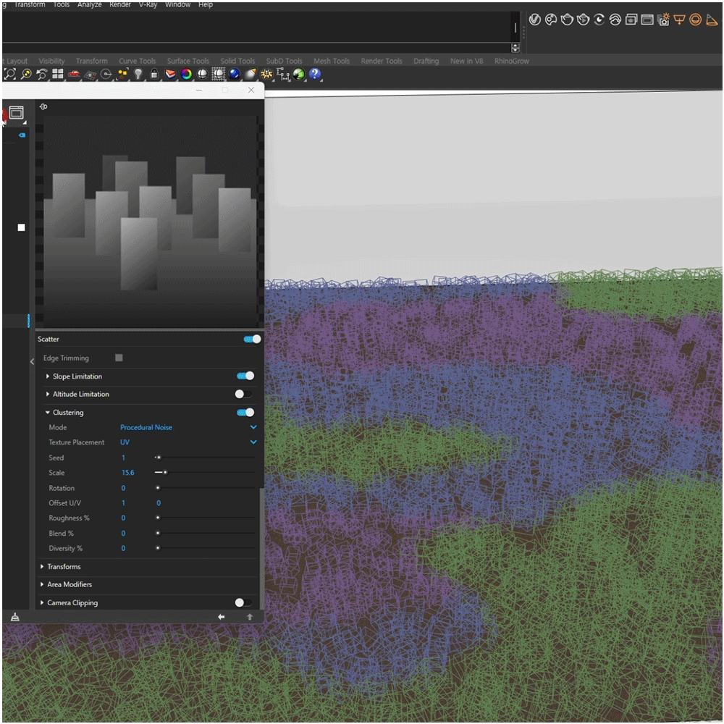Image resolution: width=724 pixels, height=724 pixels.
Task: Click the Four Viewports layout icon
Action: [x=58, y=74]
